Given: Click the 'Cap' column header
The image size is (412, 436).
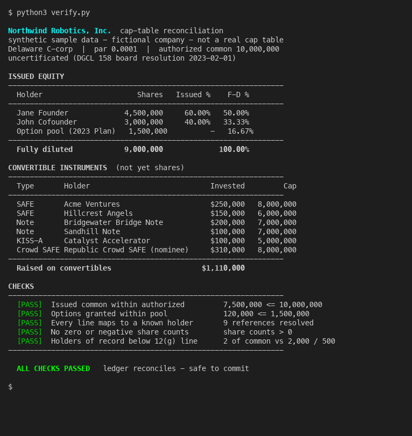Looking at the screenshot, I should pos(290,186).
